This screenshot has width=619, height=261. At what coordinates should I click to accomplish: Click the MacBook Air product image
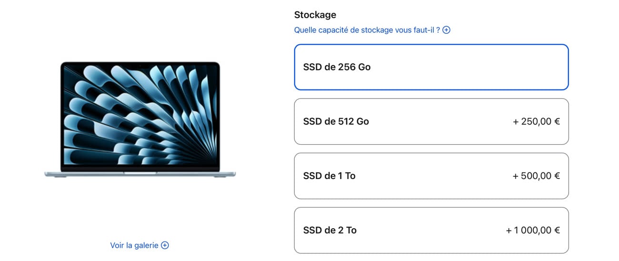(x=140, y=119)
